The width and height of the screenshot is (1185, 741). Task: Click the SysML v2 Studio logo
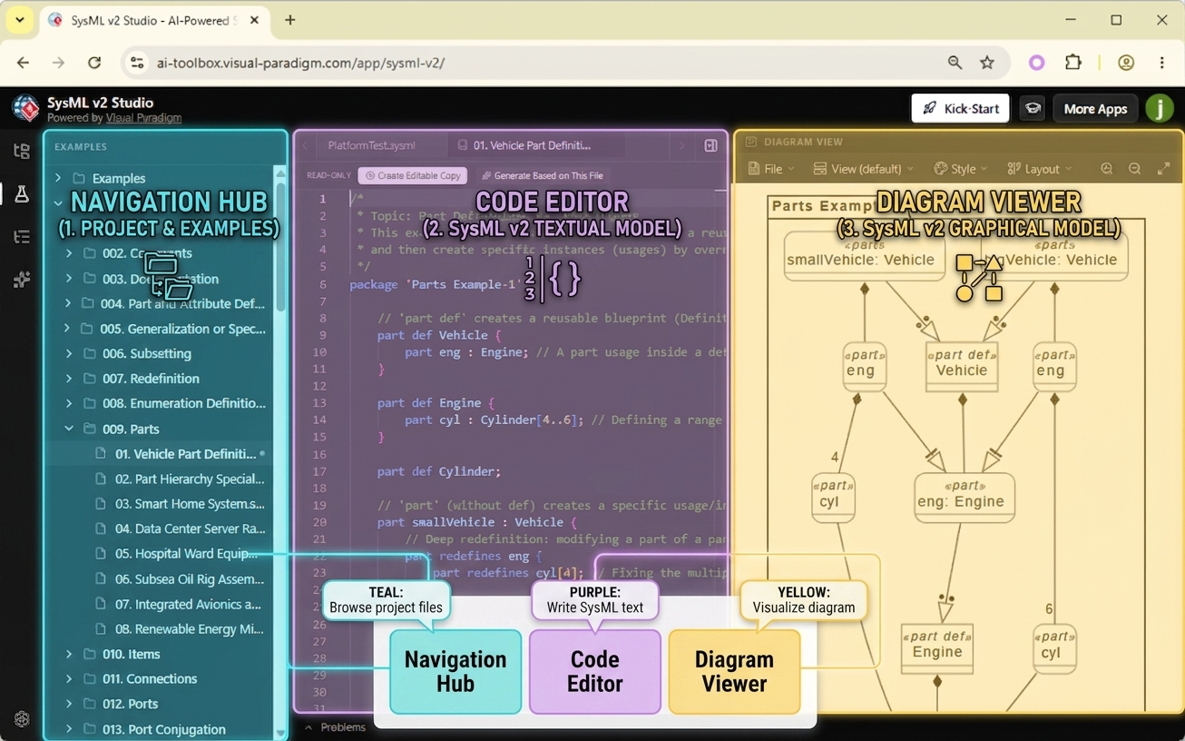click(x=25, y=108)
